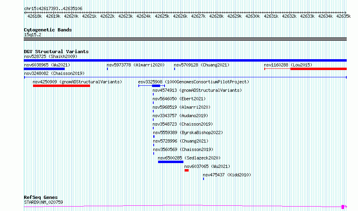Select the long blue nsv528725 variant bar
This screenshot has width=358, height=211.
coord(185,60)
